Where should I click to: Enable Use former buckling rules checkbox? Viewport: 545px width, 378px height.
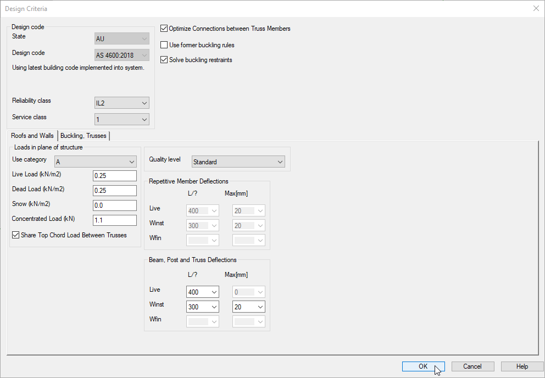[x=164, y=45]
